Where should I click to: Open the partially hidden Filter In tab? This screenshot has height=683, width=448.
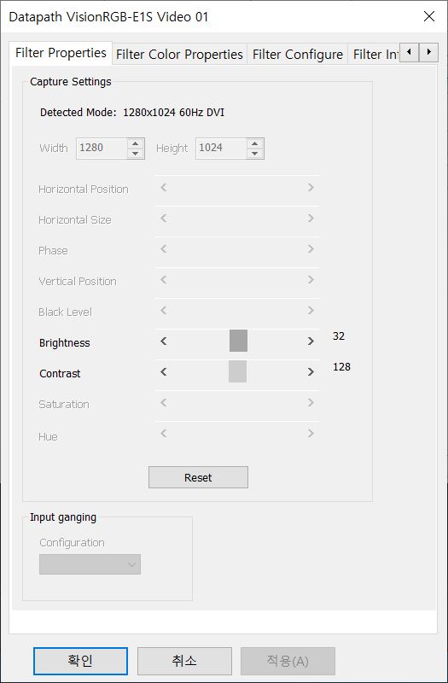[x=374, y=55]
